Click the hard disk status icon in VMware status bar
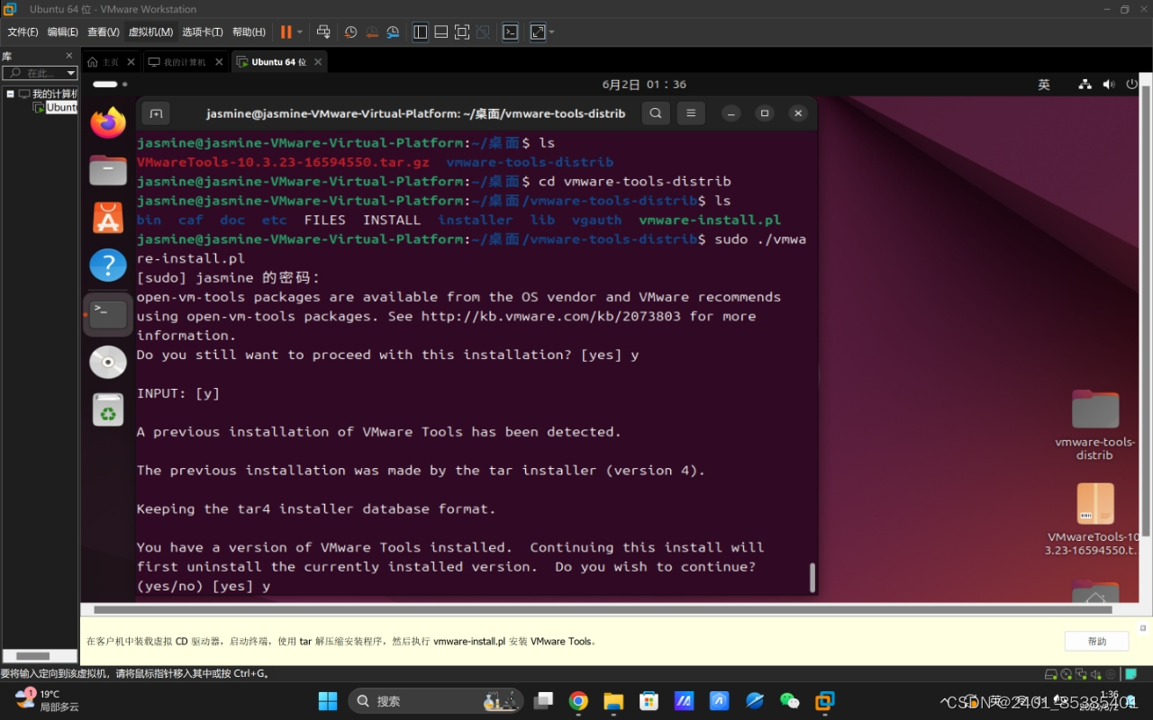 tap(1051, 674)
